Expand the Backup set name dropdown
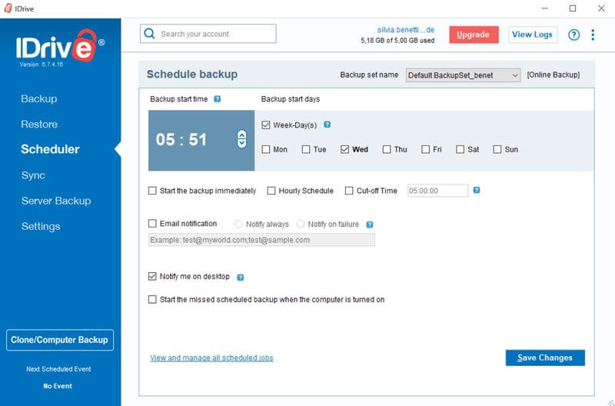Image resolution: width=615 pixels, height=406 pixels. point(463,75)
